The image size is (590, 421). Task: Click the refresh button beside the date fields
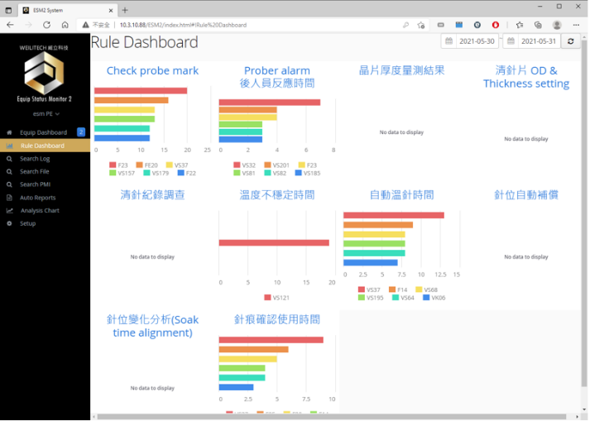[570, 41]
